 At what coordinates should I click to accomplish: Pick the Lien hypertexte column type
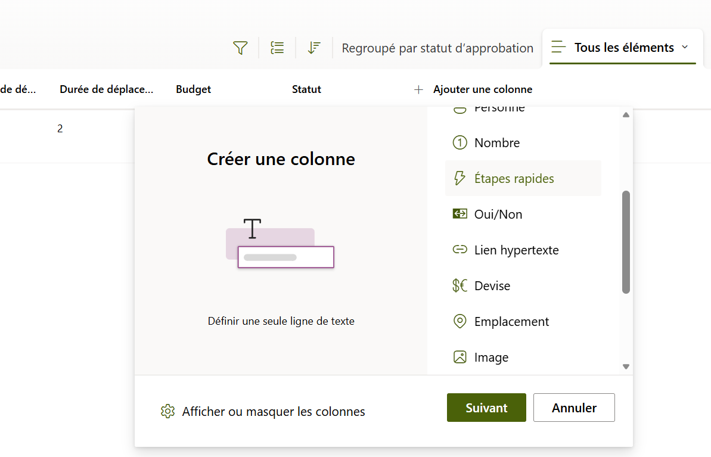[516, 250]
